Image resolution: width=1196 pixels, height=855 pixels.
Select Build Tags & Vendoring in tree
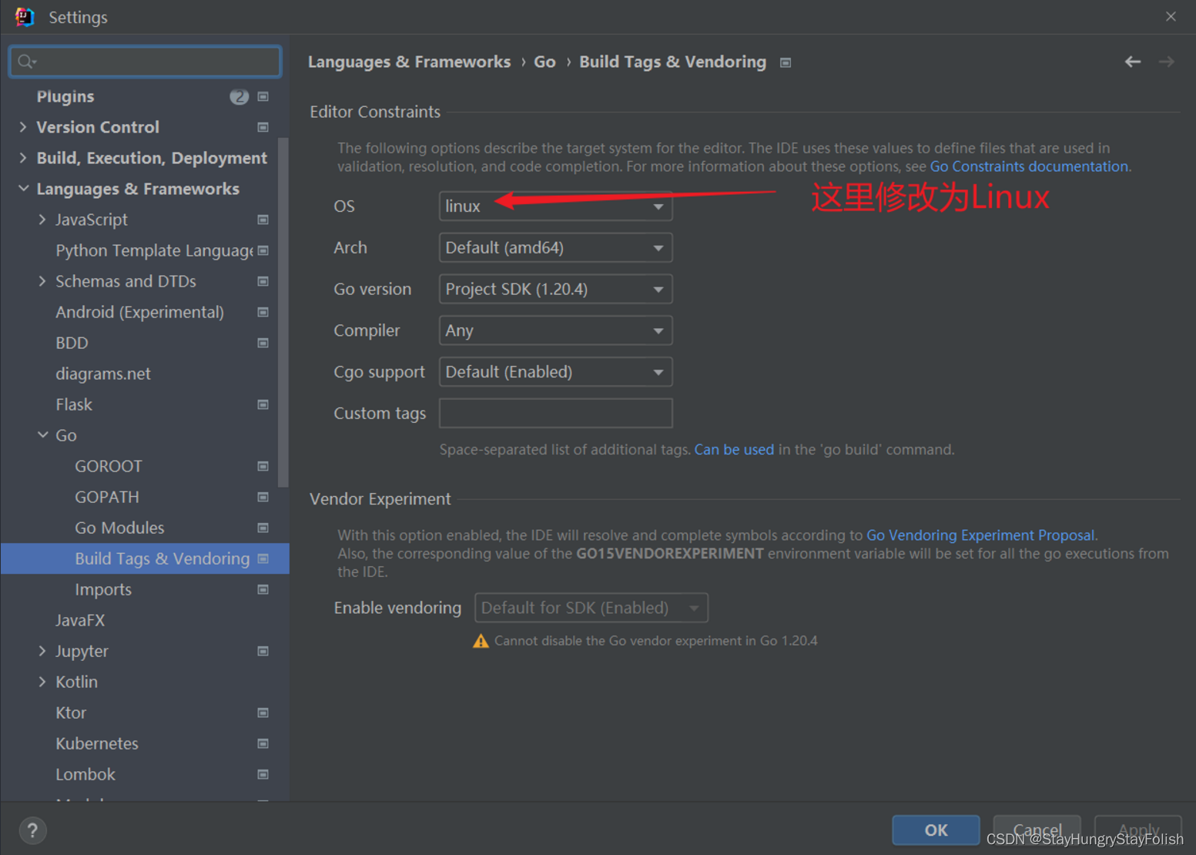(x=145, y=558)
